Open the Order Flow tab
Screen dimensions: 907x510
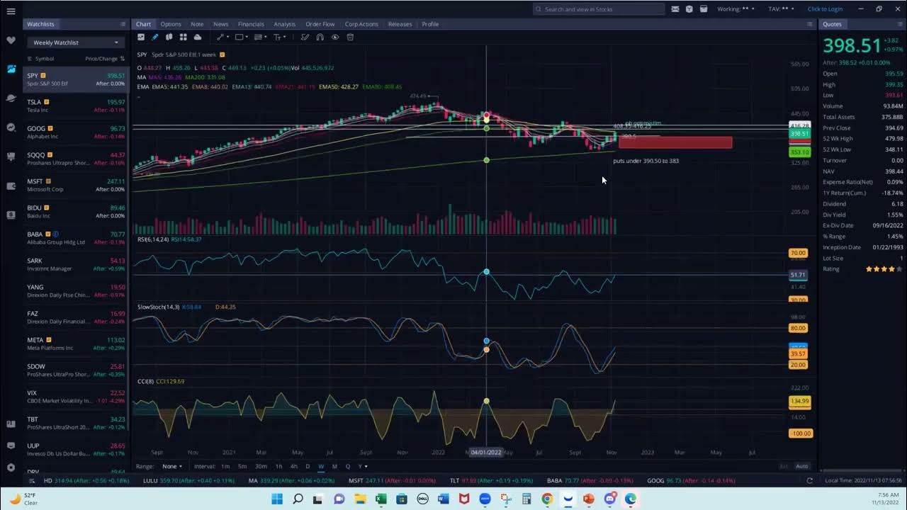320,24
